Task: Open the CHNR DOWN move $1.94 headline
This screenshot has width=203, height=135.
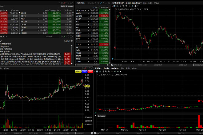Action: pos(32,56)
